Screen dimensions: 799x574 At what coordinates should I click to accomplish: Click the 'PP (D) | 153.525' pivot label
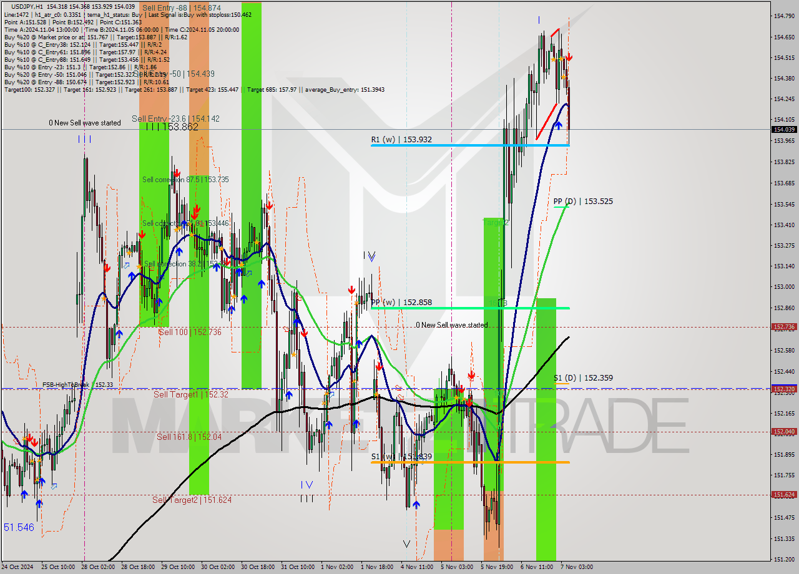pos(583,202)
